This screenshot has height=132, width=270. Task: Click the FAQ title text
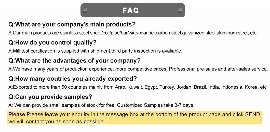131,10
